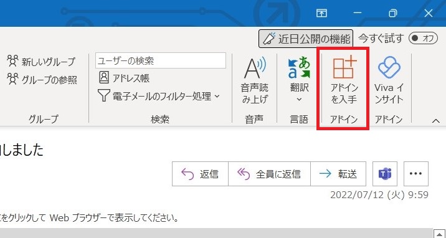Focus the user search (ユーザーの検索) box
Image resolution: width=446 pixels, height=238 pixels.
tap(161, 60)
